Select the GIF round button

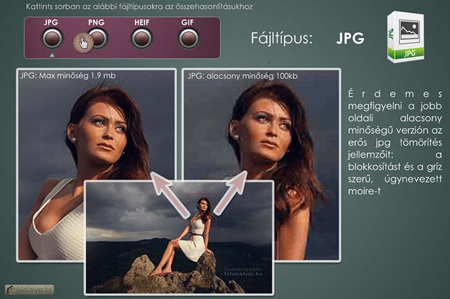click(x=188, y=39)
